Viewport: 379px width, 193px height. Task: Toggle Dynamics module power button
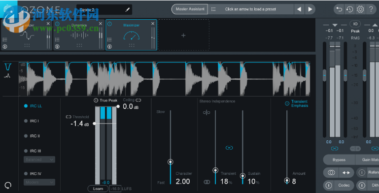coord(57,24)
